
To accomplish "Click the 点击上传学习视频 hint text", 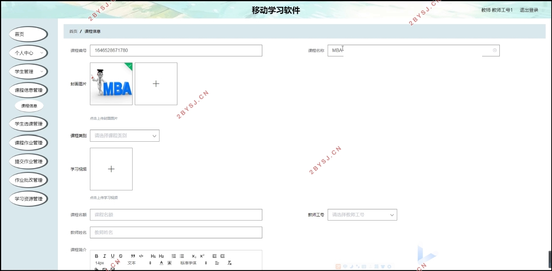I will [104, 198].
